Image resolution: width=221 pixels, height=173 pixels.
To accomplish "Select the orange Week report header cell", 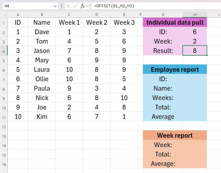I will (175, 135).
